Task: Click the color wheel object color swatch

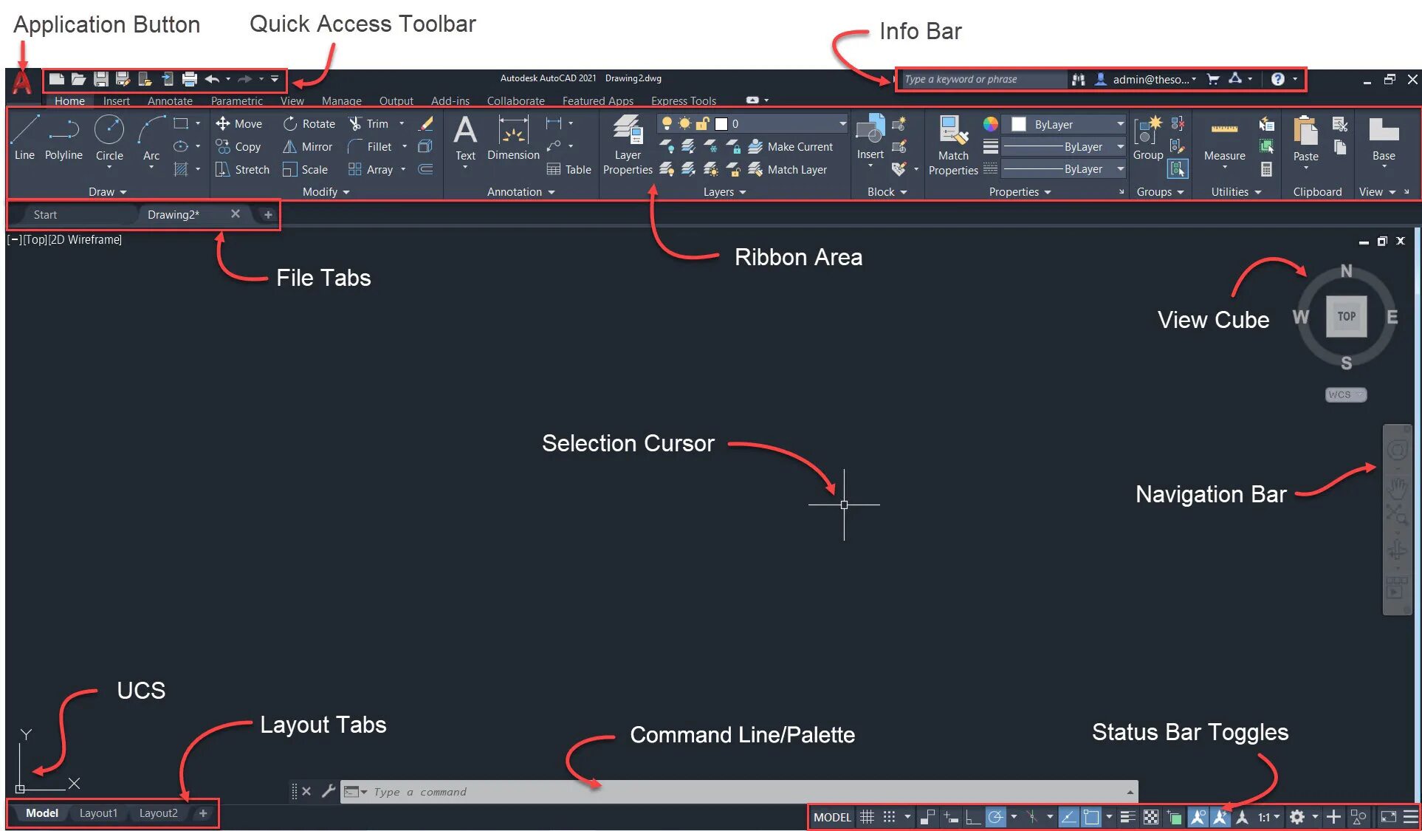Action: tap(990, 124)
